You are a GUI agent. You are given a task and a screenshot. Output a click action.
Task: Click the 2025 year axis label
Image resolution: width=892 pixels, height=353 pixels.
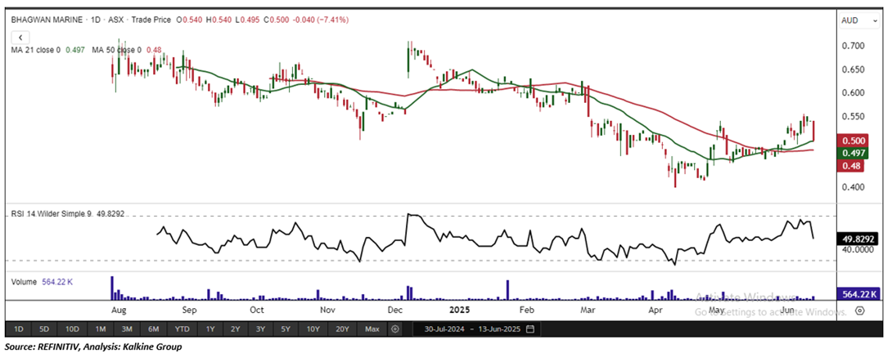[458, 311]
